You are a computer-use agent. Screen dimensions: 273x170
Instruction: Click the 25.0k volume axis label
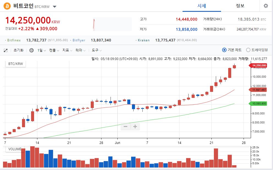256,148
